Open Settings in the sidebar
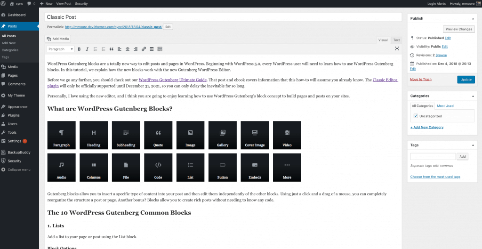Viewport: 482px width, 249px height. pos(19,141)
